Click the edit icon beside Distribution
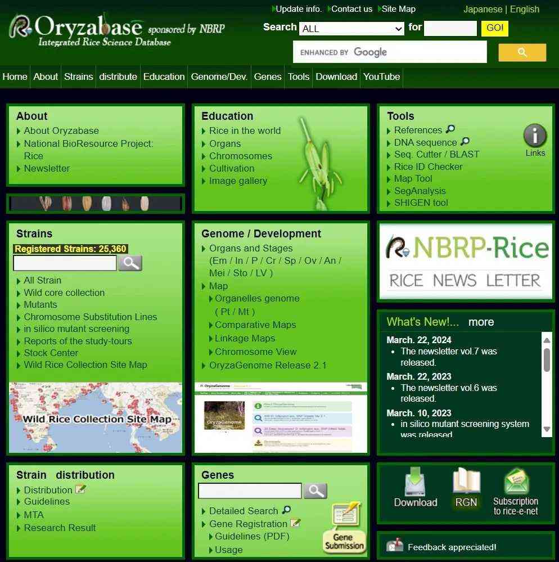Image resolution: width=559 pixels, height=562 pixels. tap(80, 489)
